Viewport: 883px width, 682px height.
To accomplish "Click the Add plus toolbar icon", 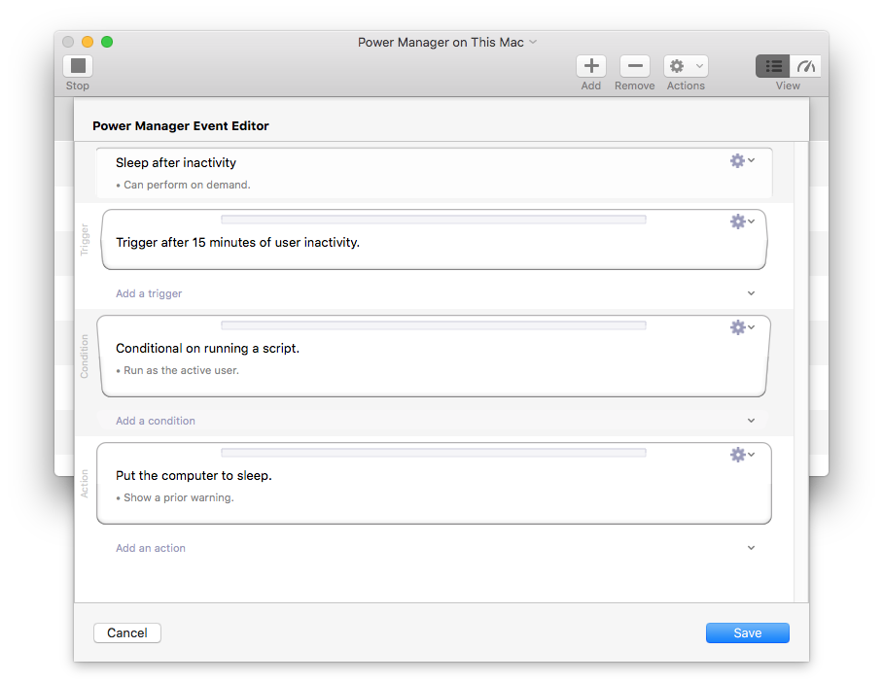I will pyautogui.click(x=590, y=66).
